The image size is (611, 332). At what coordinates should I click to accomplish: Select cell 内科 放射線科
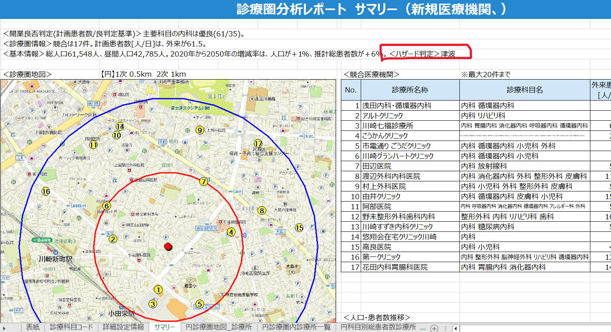tap(525, 166)
